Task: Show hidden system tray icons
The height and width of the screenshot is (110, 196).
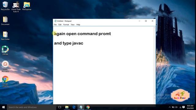Action: click(170, 107)
